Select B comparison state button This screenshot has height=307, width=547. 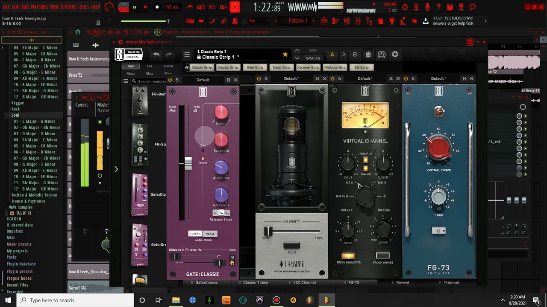(355, 55)
